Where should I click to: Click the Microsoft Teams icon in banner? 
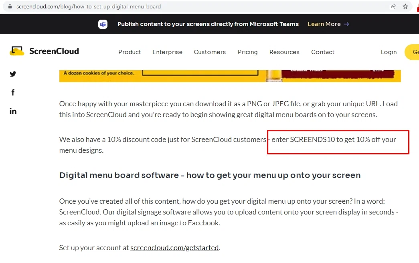[x=103, y=24]
